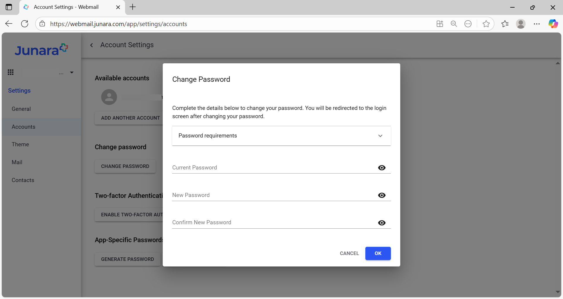Reload the page with refresh icon
The width and height of the screenshot is (563, 299).
pyautogui.click(x=25, y=24)
